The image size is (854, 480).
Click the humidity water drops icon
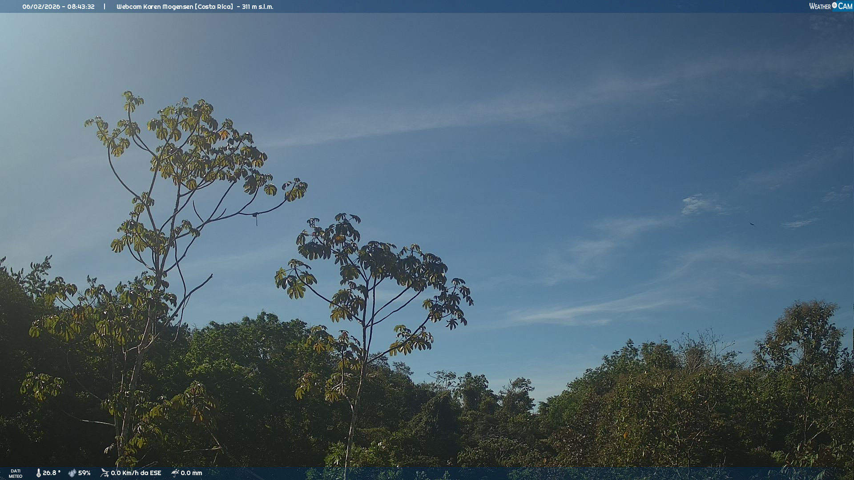(x=72, y=473)
